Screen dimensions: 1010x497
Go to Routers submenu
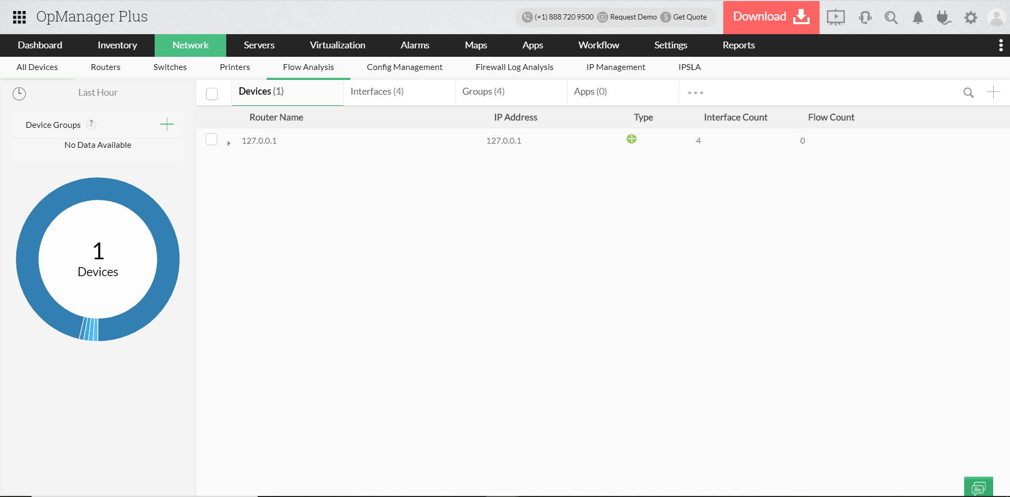tap(105, 67)
